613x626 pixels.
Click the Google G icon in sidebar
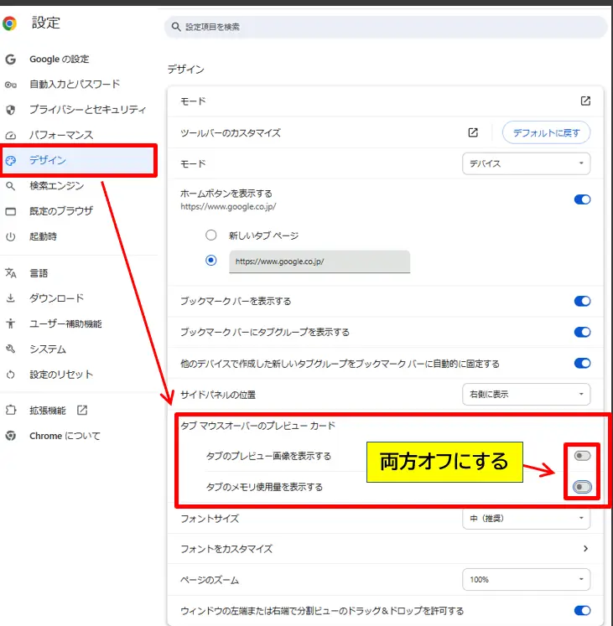click(x=10, y=59)
